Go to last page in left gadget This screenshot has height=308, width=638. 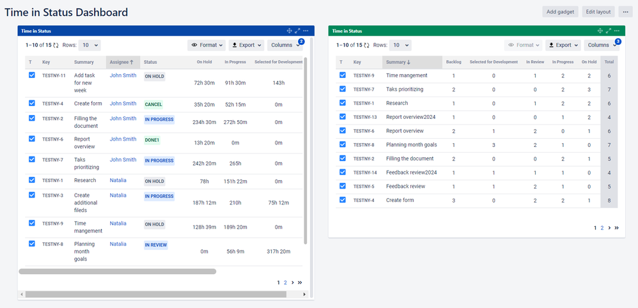(300, 282)
